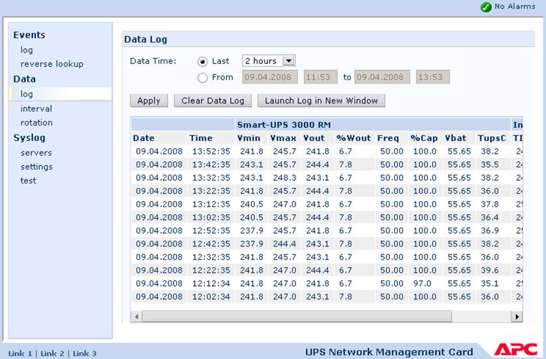Click TupsC value 36.4 in 13:02:35 row
The width and height of the screenshot is (546, 359).
tap(490, 217)
